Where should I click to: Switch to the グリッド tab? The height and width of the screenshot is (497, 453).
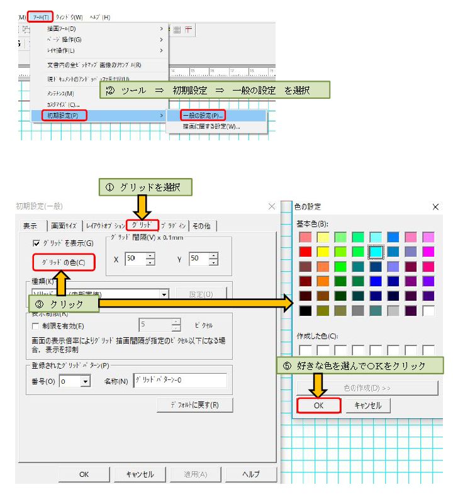[142, 225]
